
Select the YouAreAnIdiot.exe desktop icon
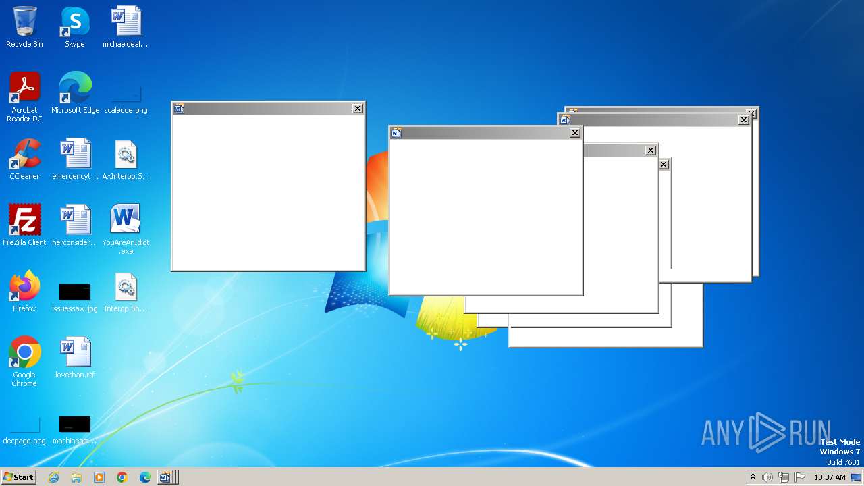[126, 230]
